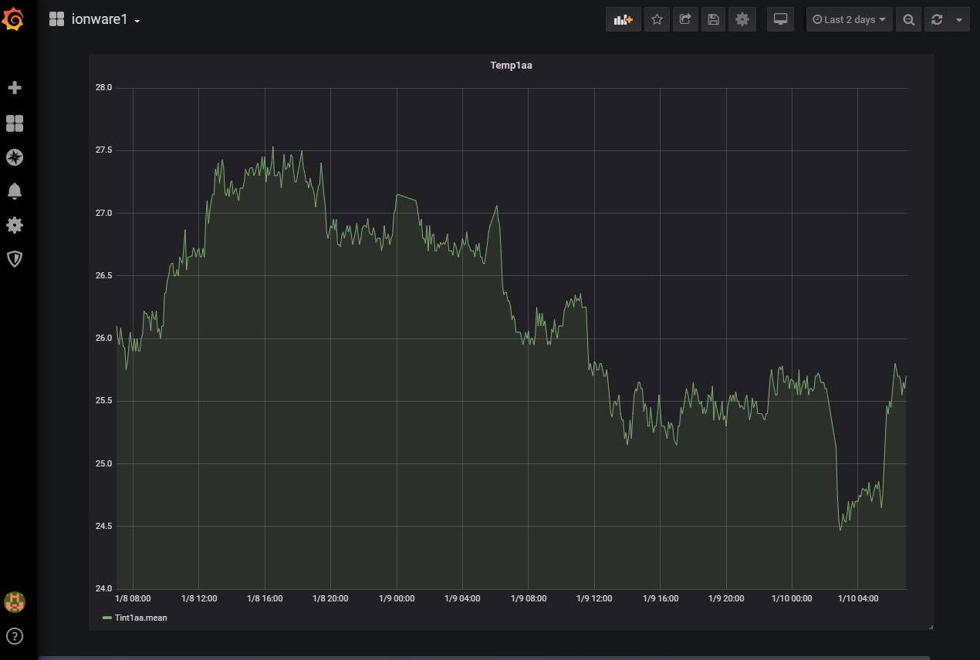Open the Configuration gear in the sidebar
Viewport: 980px width, 660px height.
(x=15, y=224)
